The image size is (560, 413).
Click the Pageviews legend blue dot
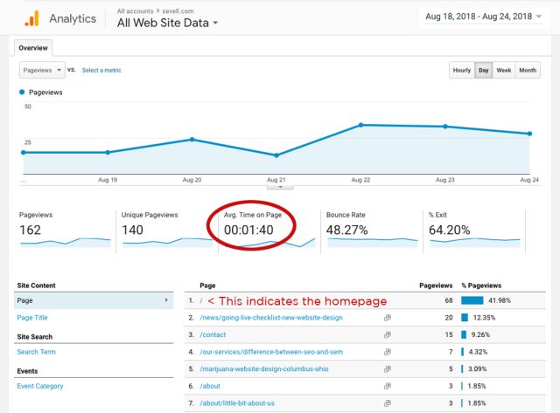[x=22, y=92]
